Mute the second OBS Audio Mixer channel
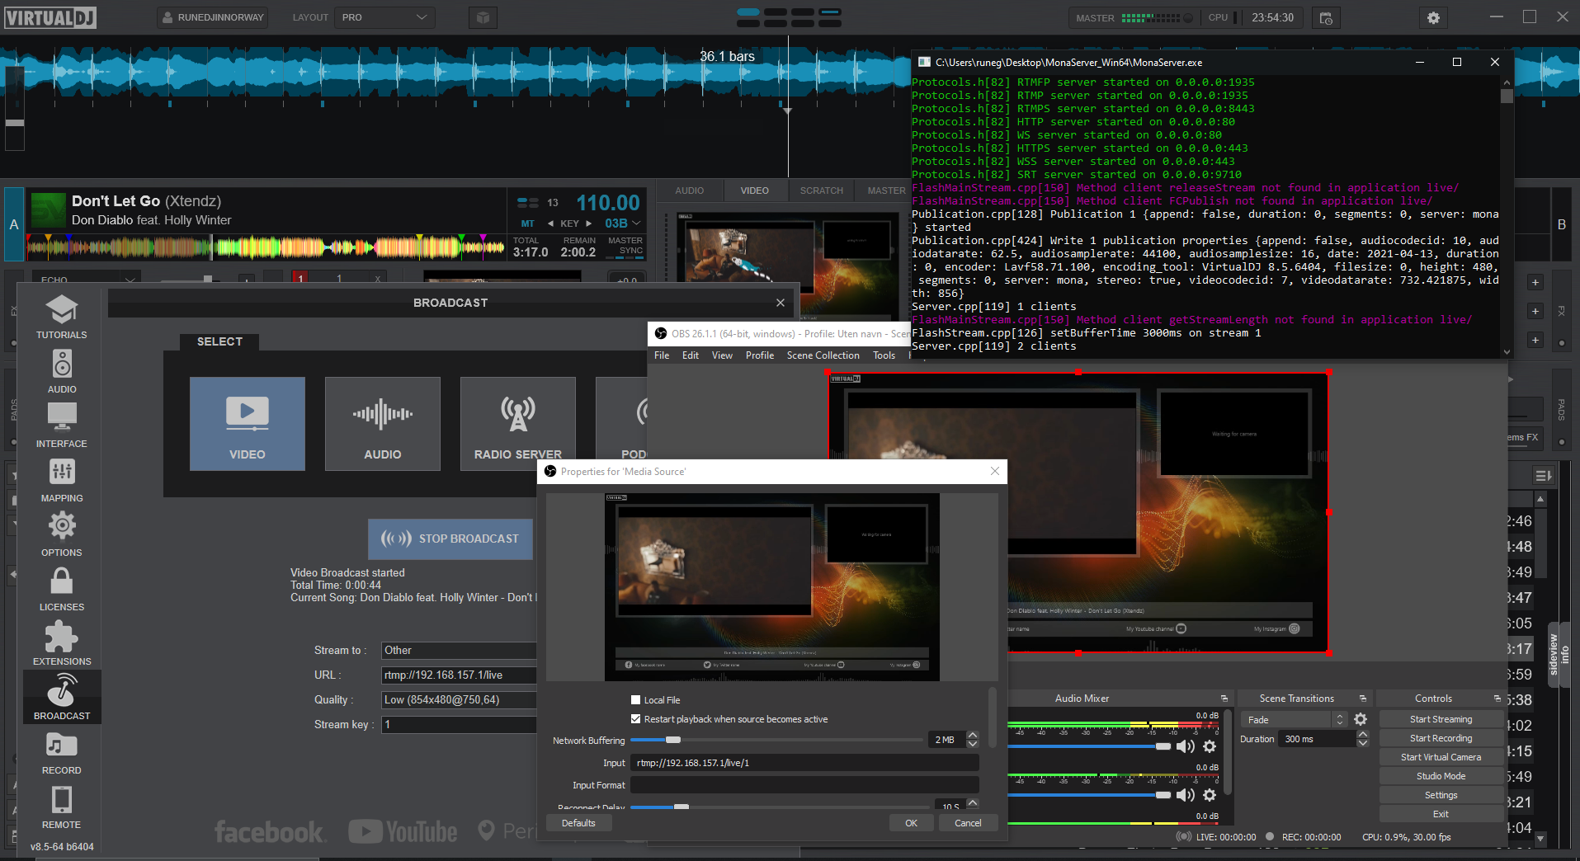This screenshot has width=1580, height=861. [x=1186, y=795]
